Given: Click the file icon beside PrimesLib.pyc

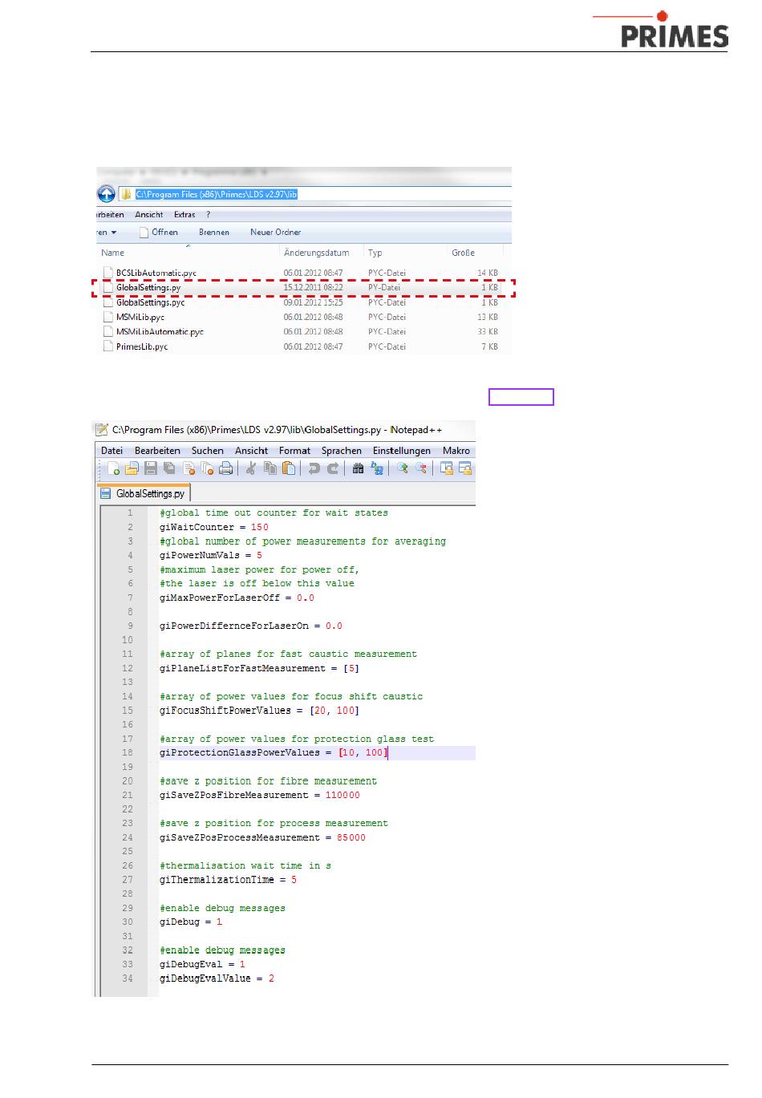Looking at the screenshot, I should 108,346.
